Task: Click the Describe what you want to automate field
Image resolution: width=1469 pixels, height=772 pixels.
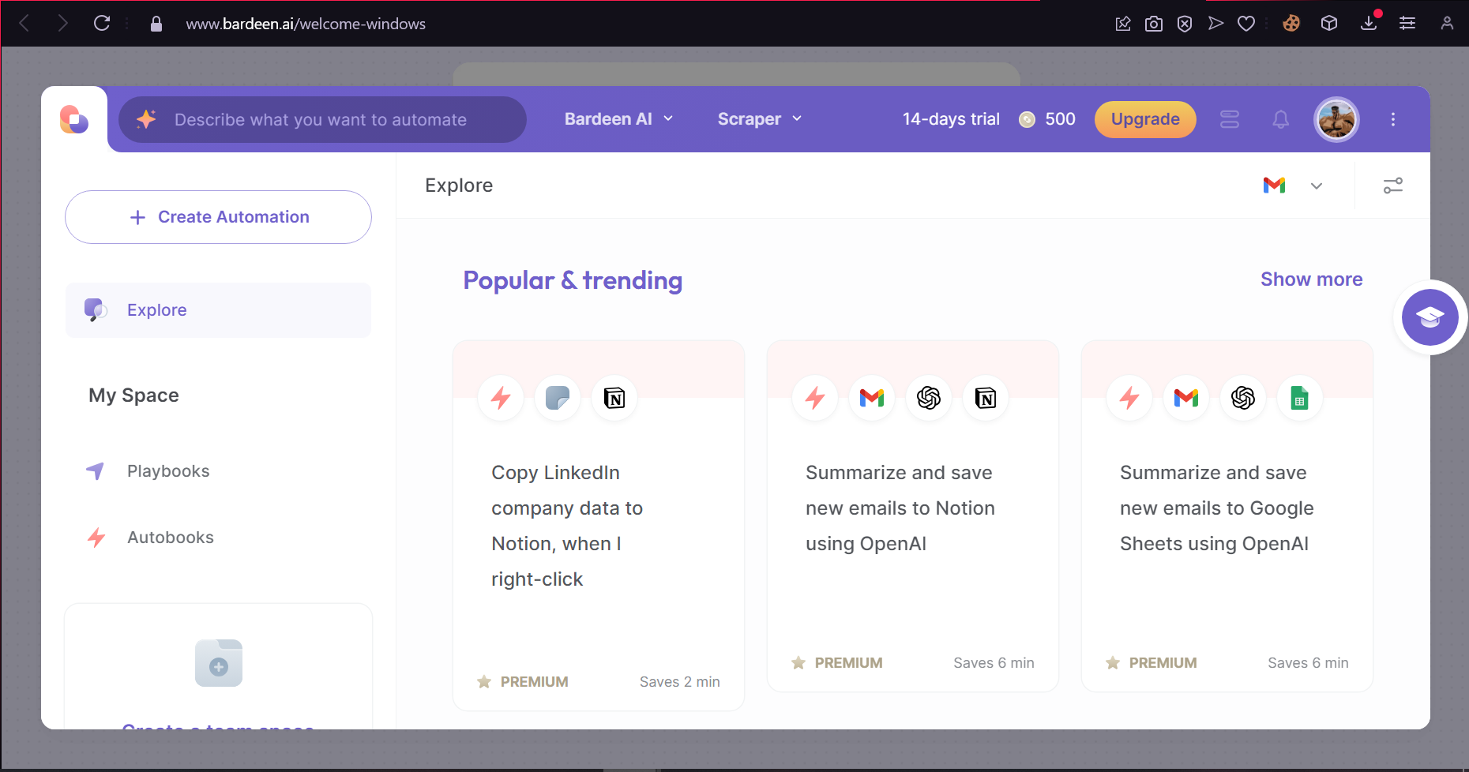Action: pyautogui.click(x=322, y=119)
